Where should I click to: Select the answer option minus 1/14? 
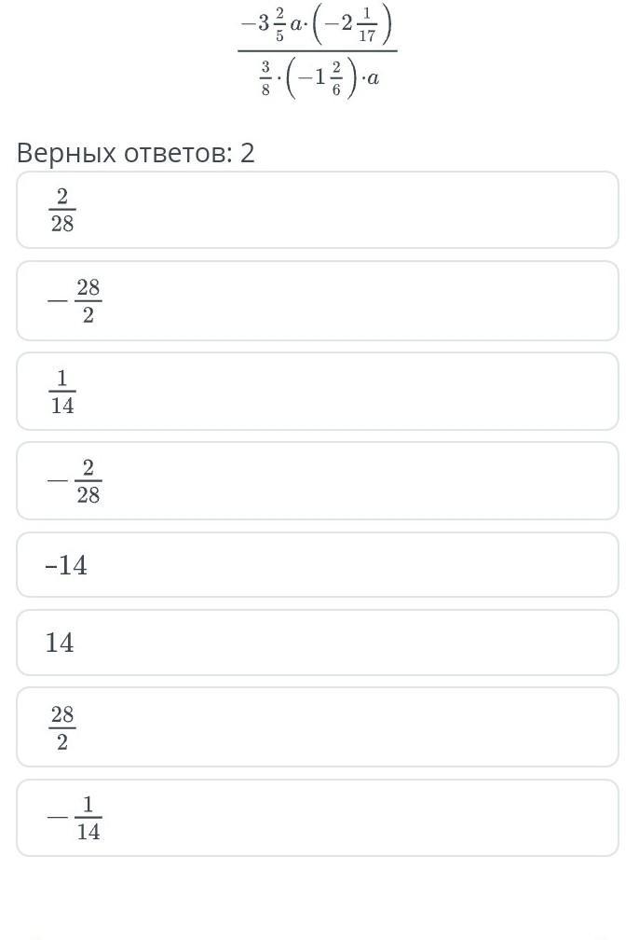(x=317, y=818)
